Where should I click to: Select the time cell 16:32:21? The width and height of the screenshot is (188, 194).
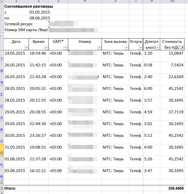click(x=39, y=174)
